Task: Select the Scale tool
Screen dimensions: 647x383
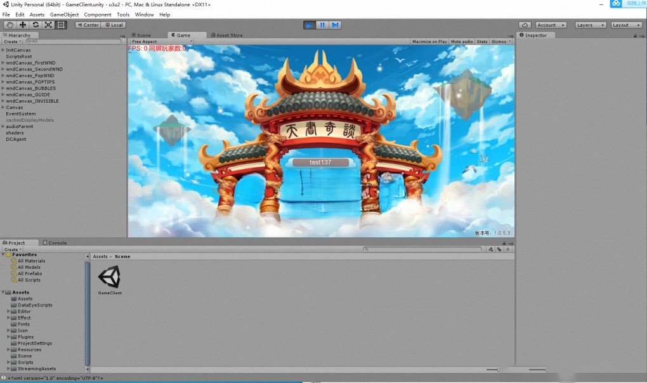Action: (x=48, y=25)
